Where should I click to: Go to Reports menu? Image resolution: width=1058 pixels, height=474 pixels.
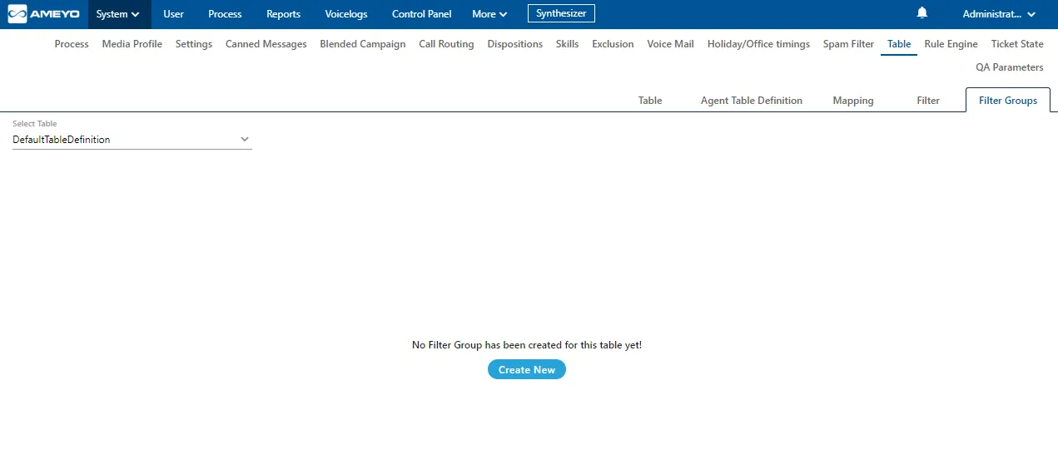(283, 14)
